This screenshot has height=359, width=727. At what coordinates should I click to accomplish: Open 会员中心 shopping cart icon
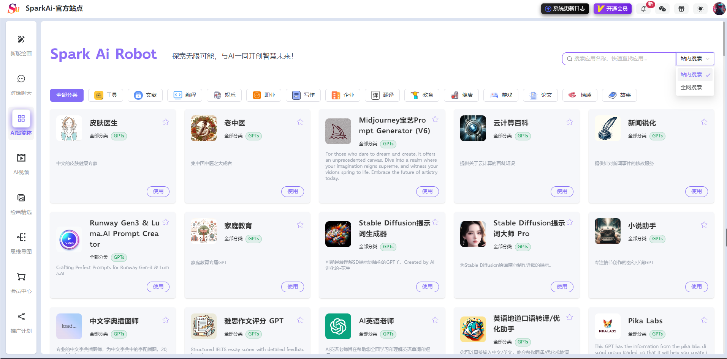[21, 277]
